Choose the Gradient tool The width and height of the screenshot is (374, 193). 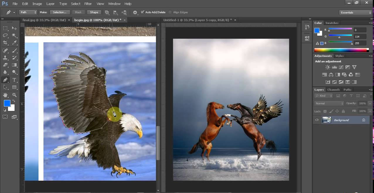[x=14, y=65]
